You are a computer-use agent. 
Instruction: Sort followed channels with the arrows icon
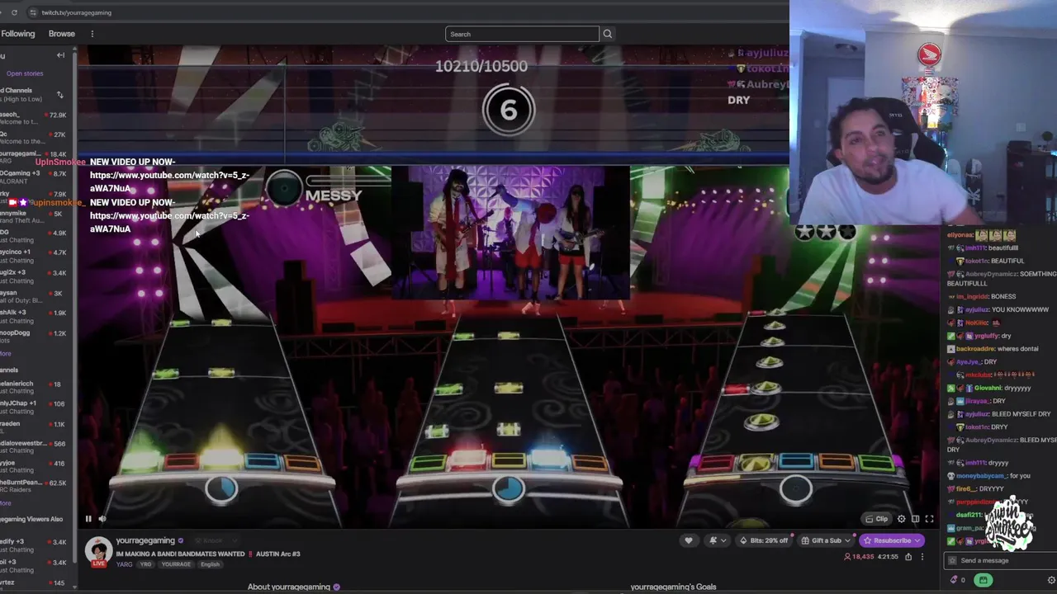pos(59,95)
